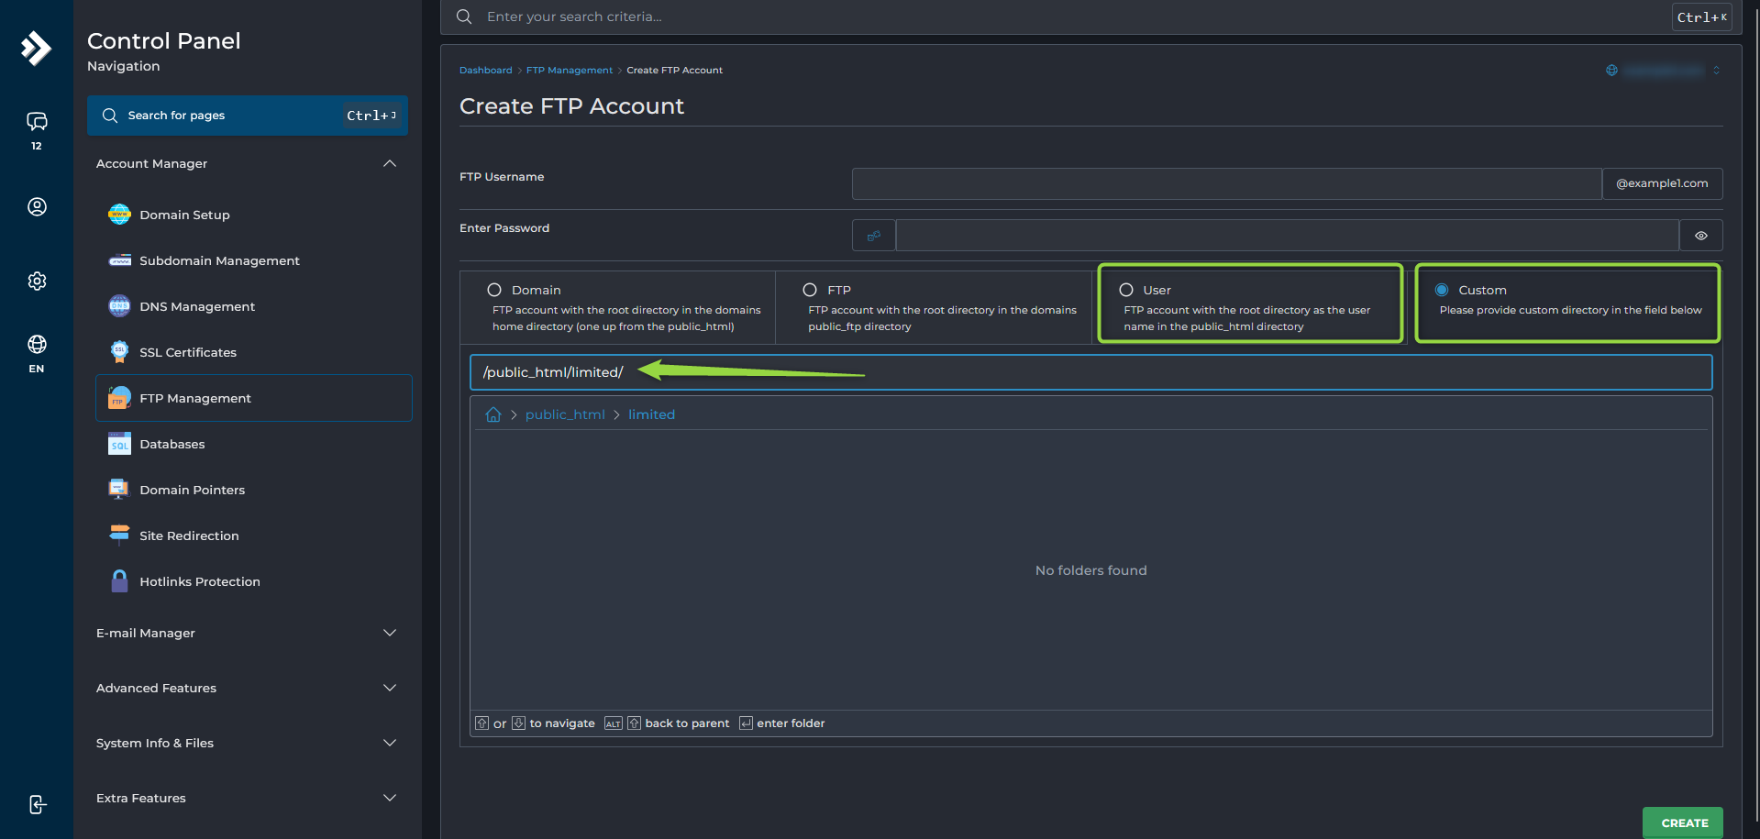The width and height of the screenshot is (1760, 839).
Task: Click the custom directory path field
Action: click(1090, 372)
